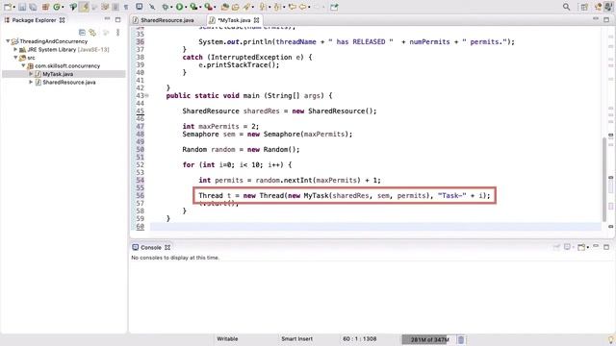Collapse the ThreadingAndConcurrency project node

coord(8,40)
